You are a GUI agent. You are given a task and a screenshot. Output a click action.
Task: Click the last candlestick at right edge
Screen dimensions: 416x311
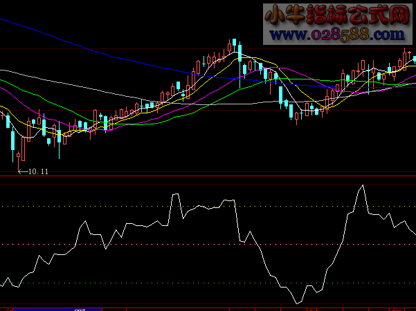click(414, 59)
